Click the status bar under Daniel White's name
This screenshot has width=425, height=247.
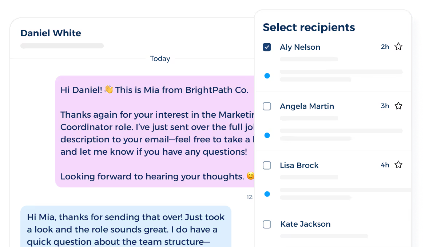coord(62,46)
